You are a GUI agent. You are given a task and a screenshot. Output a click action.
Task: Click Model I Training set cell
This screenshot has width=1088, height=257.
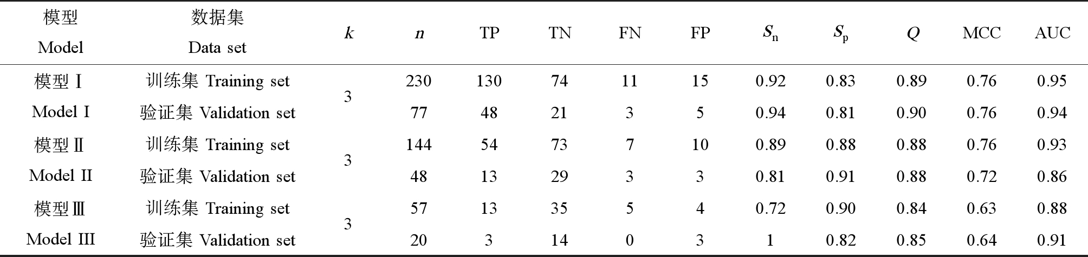(x=218, y=82)
